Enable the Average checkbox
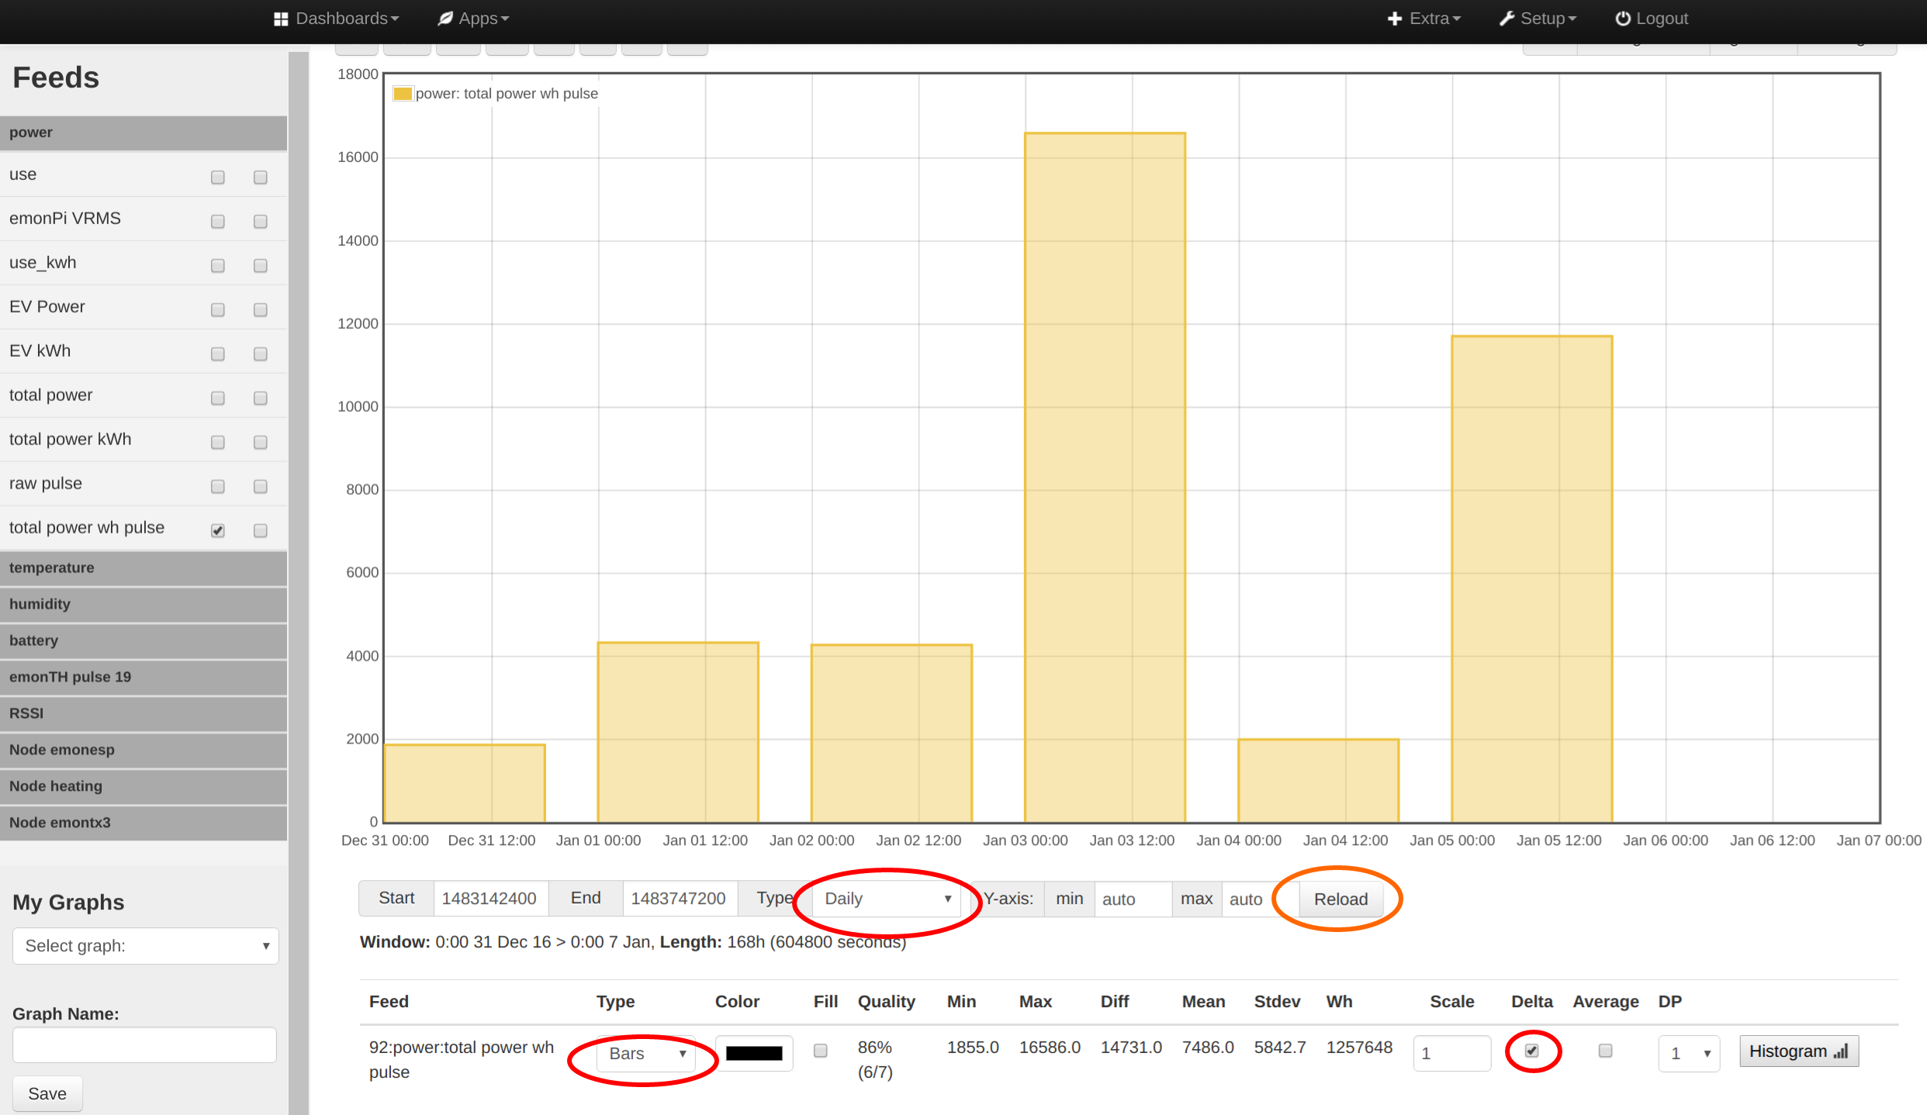Image resolution: width=1927 pixels, height=1115 pixels. point(1606,1051)
